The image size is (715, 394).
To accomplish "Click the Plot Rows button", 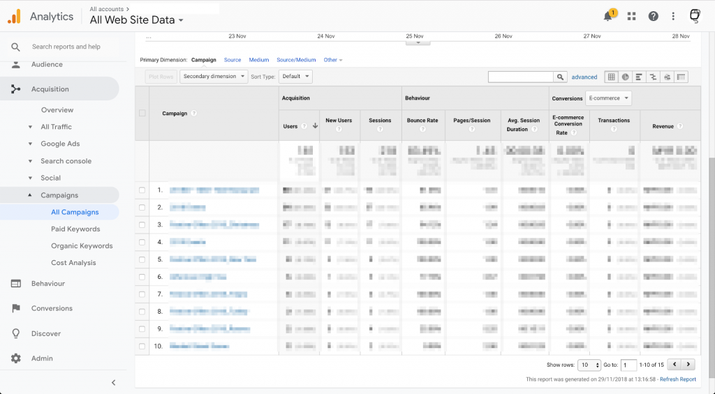I will click(x=161, y=77).
